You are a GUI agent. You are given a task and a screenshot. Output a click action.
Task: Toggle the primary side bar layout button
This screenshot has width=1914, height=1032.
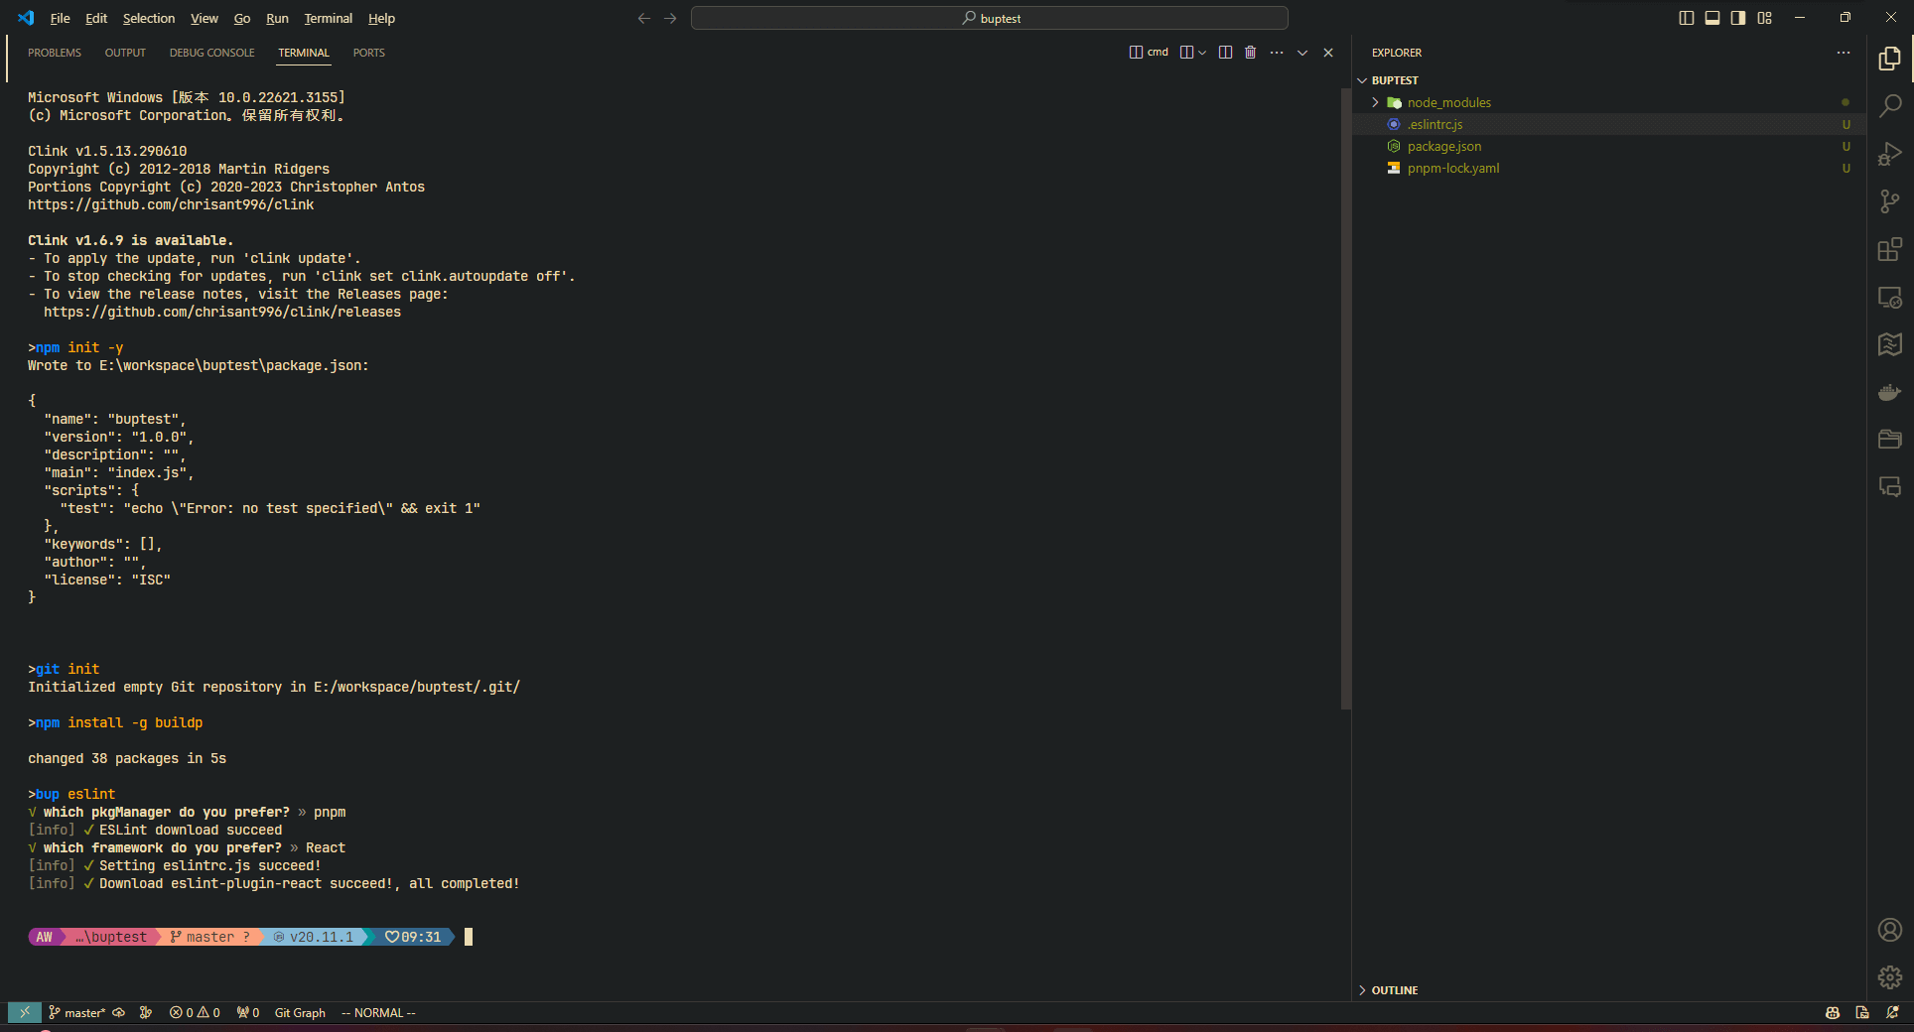(x=1686, y=18)
